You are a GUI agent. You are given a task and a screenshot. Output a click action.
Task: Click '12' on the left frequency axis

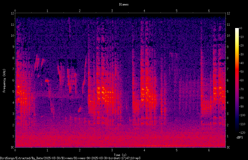pyautogui.click(x=12, y=13)
